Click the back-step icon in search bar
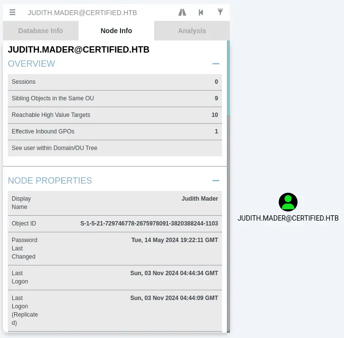This screenshot has width=344, height=338. pos(201,13)
